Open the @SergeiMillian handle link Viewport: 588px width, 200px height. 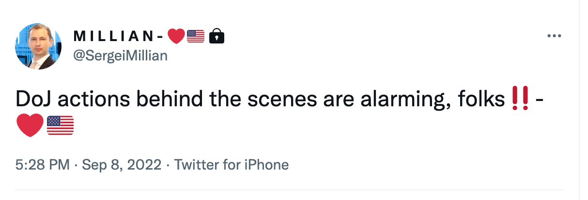pos(120,56)
